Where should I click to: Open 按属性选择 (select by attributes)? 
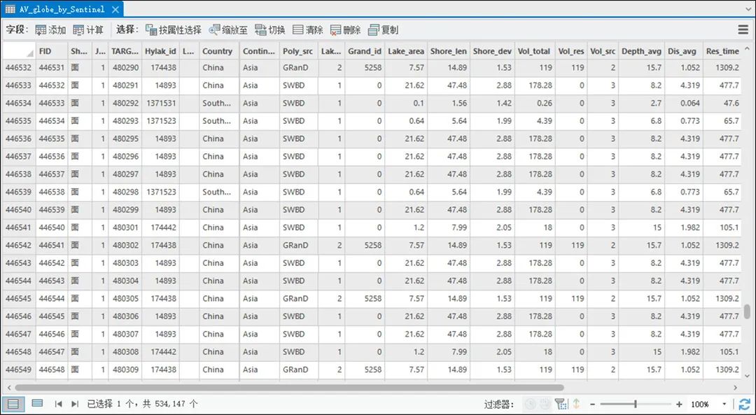coord(173,30)
